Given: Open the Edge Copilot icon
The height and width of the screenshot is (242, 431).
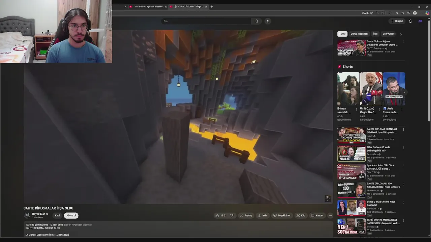Looking at the screenshot, I should point(427,13).
